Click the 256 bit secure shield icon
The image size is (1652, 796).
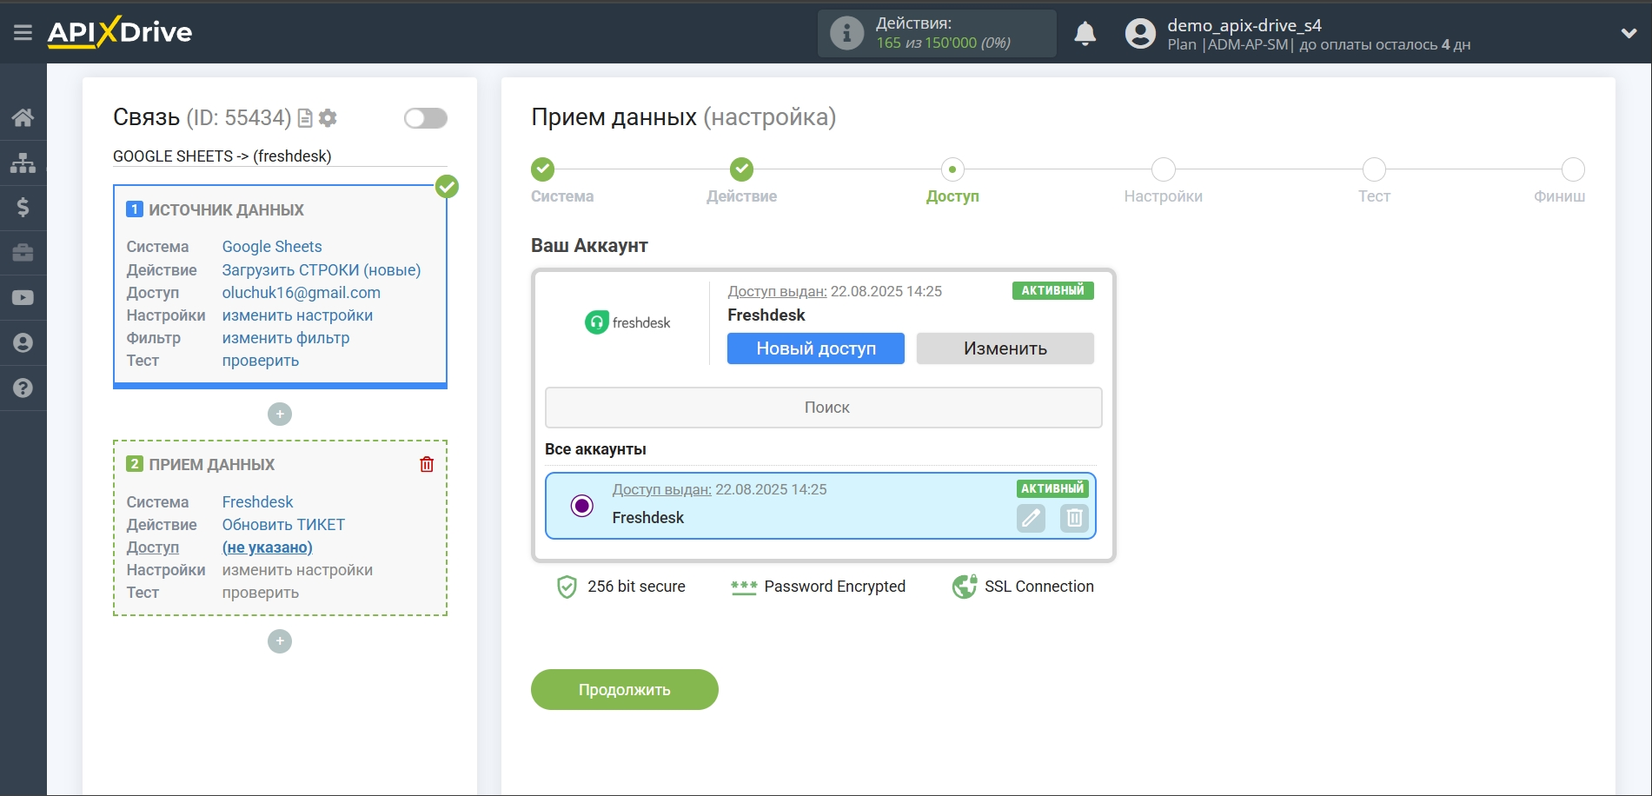567,587
